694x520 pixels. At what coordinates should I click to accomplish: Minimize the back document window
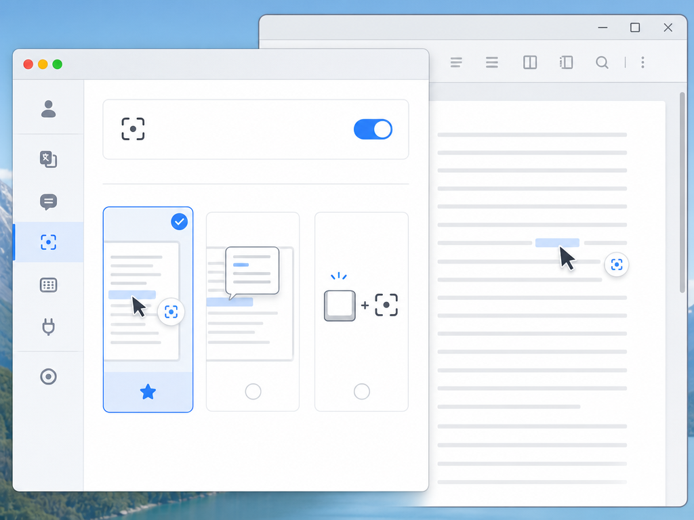603,27
